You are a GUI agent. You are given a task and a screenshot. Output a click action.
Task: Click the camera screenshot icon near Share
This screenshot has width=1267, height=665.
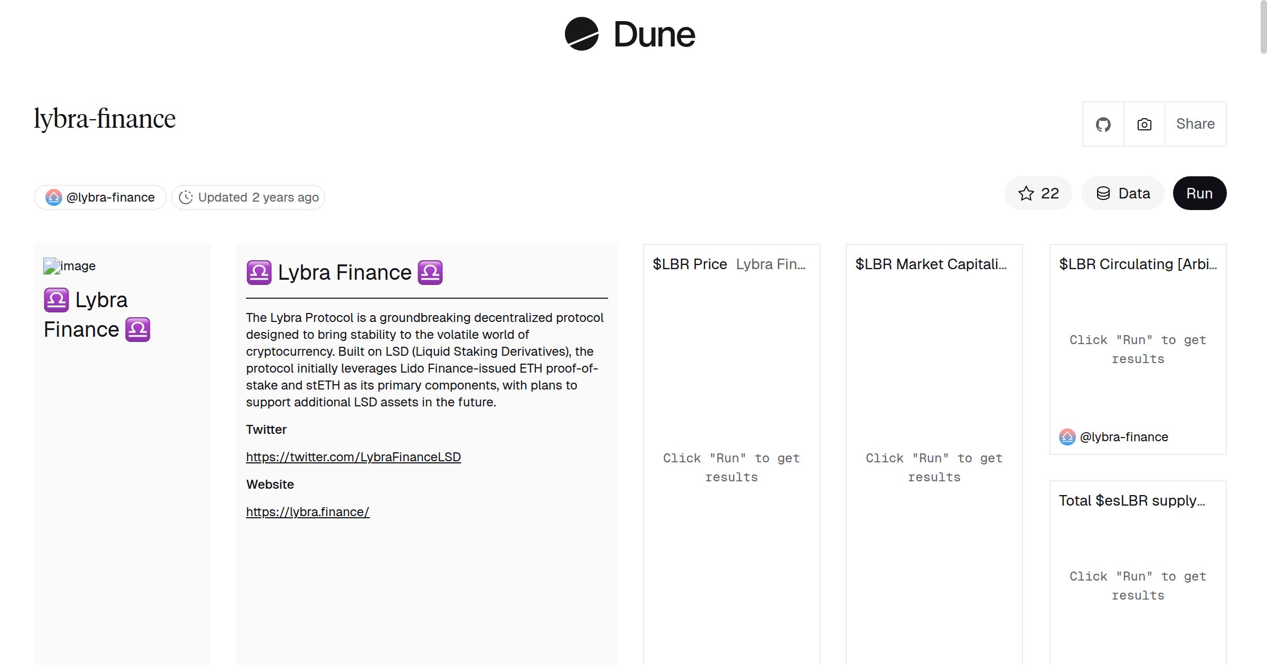coord(1144,124)
